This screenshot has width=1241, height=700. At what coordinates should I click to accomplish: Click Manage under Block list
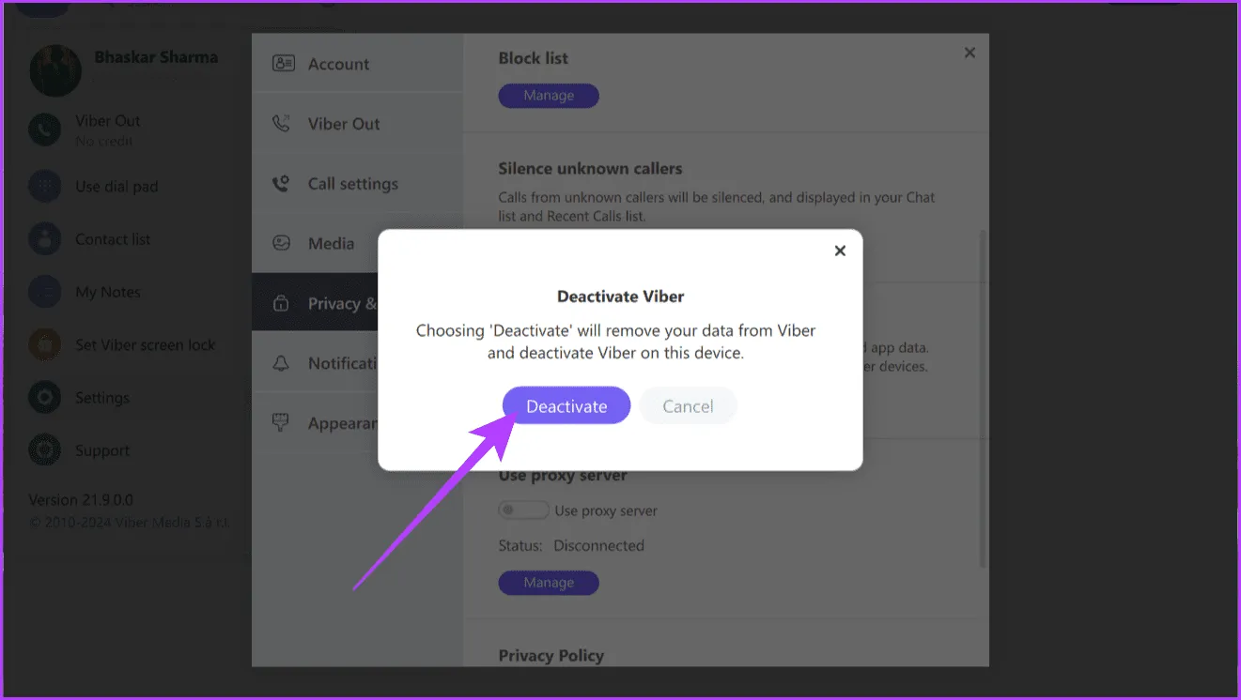pos(549,96)
